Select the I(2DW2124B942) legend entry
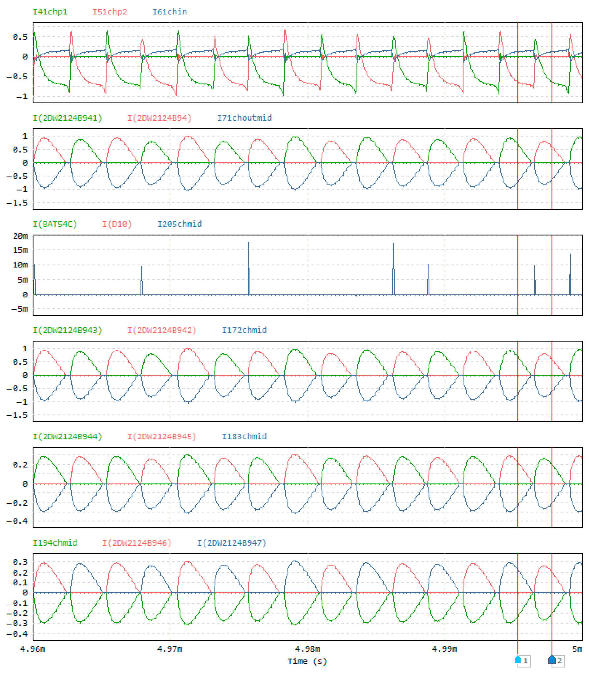 tap(162, 330)
